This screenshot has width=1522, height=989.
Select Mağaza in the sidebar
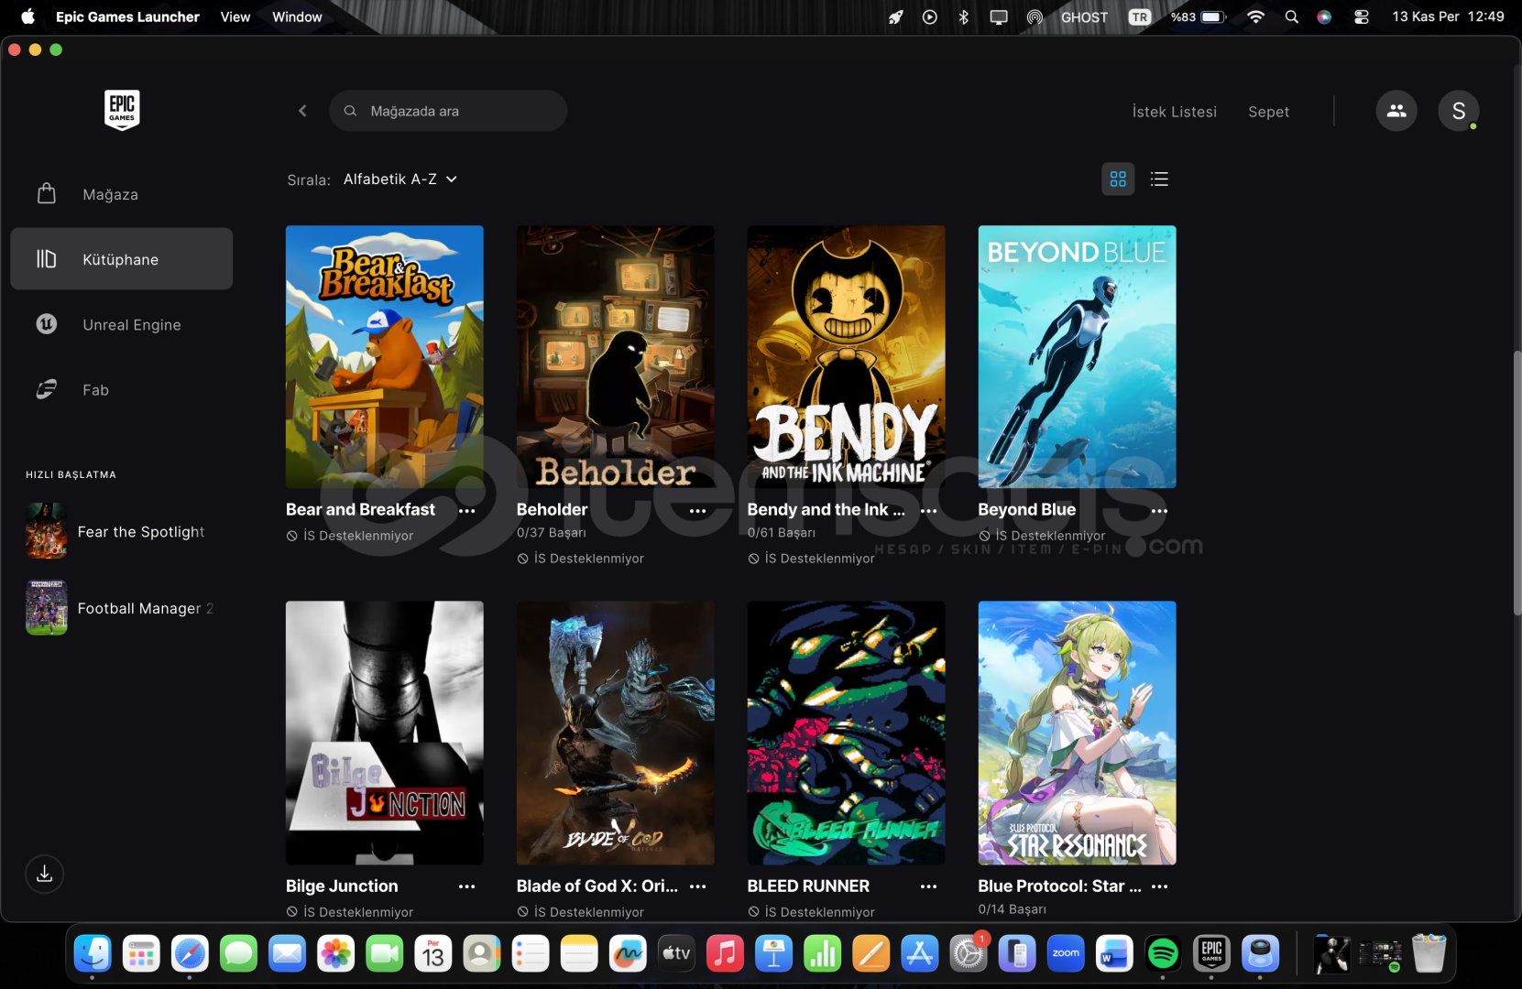click(110, 194)
